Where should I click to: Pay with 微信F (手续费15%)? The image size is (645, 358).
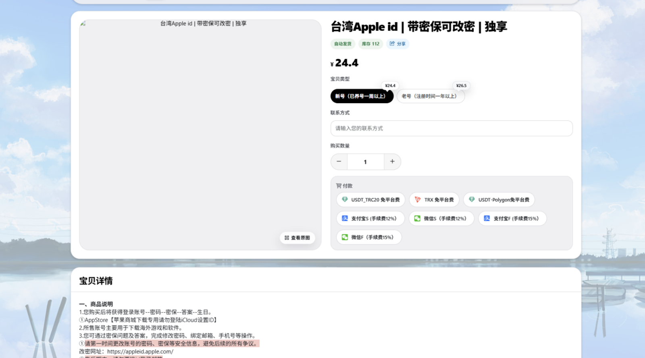(x=369, y=237)
